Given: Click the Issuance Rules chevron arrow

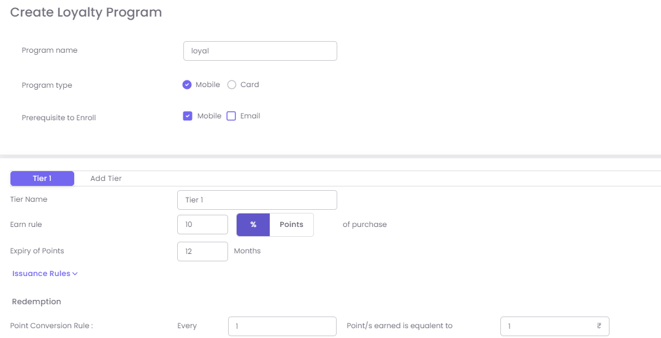Looking at the screenshot, I should (75, 274).
